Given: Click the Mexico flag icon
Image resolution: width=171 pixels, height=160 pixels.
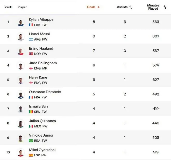Looking at the screenshot, I should click(x=31, y=126).
